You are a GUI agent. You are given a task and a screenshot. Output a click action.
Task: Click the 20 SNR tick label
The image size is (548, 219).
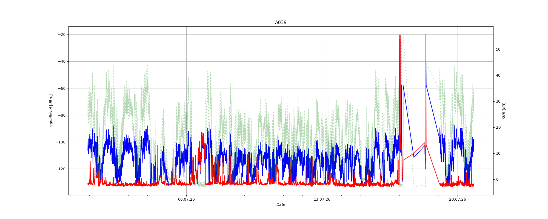(x=498, y=127)
